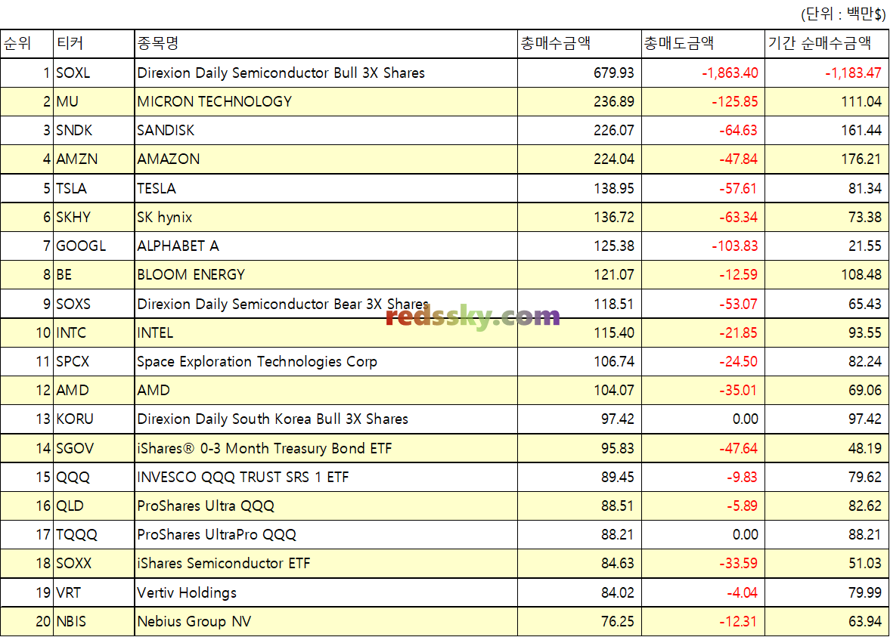Click the ProShares Ultra QQQ name cell

click(326, 506)
